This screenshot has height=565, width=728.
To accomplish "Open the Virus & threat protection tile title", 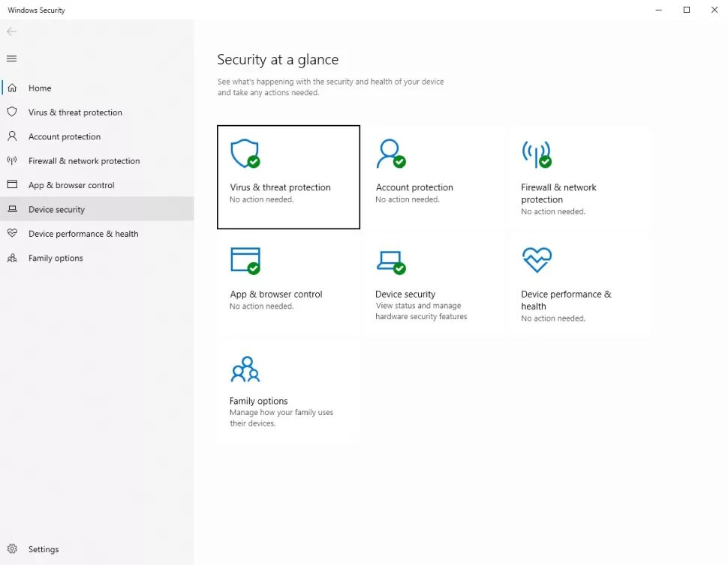I will click(281, 187).
